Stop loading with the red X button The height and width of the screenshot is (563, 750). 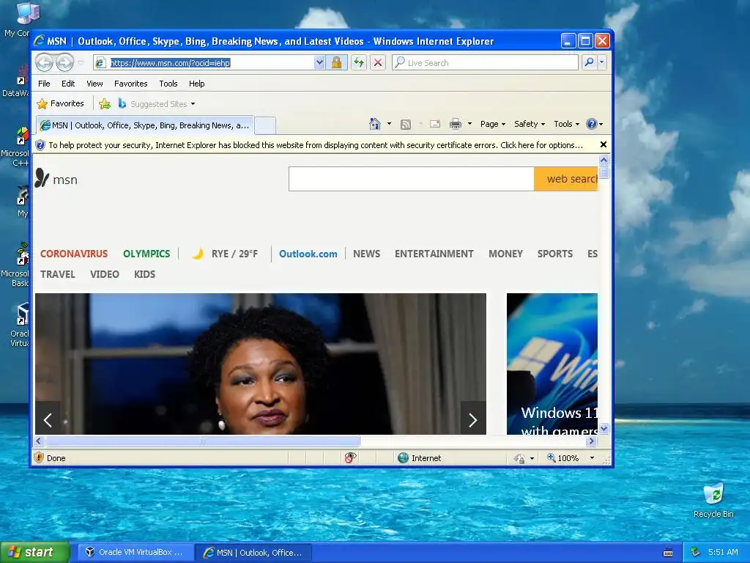click(378, 63)
